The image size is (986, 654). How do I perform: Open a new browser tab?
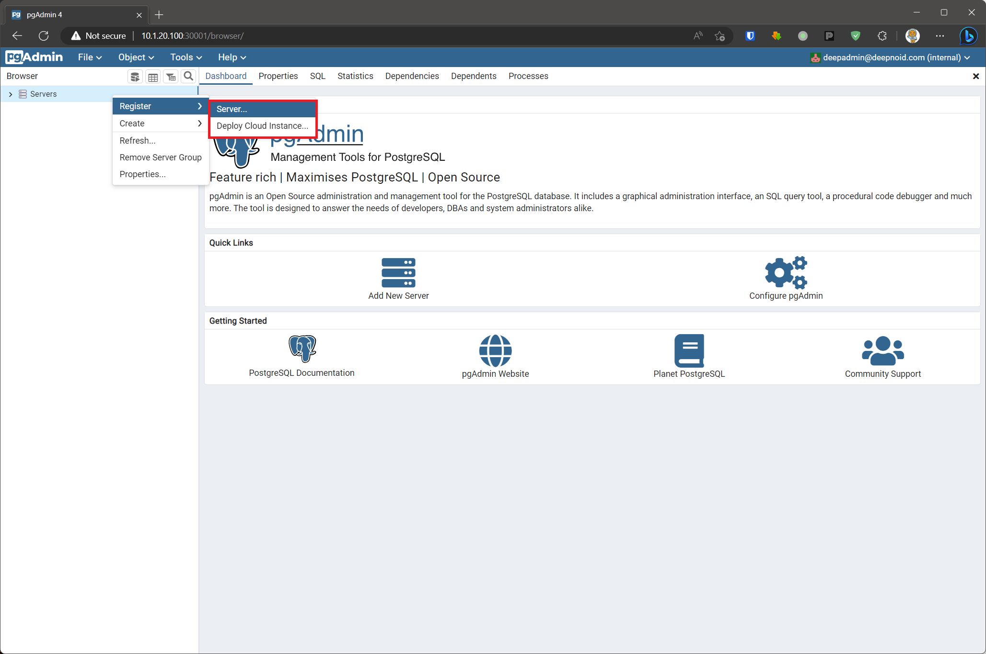tap(159, 15)
